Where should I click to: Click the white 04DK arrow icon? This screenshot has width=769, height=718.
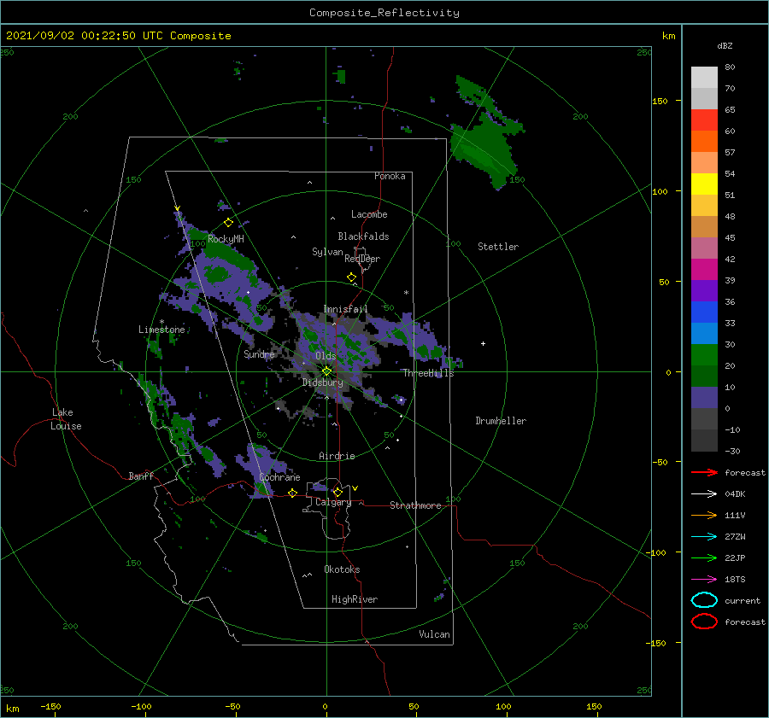pyautogui.click(x=704, y=494)
